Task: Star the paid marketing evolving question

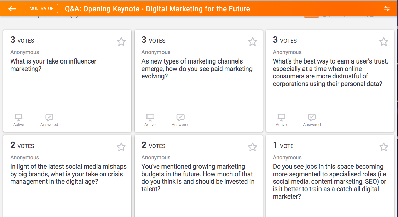Action: [x=253, y=41]
